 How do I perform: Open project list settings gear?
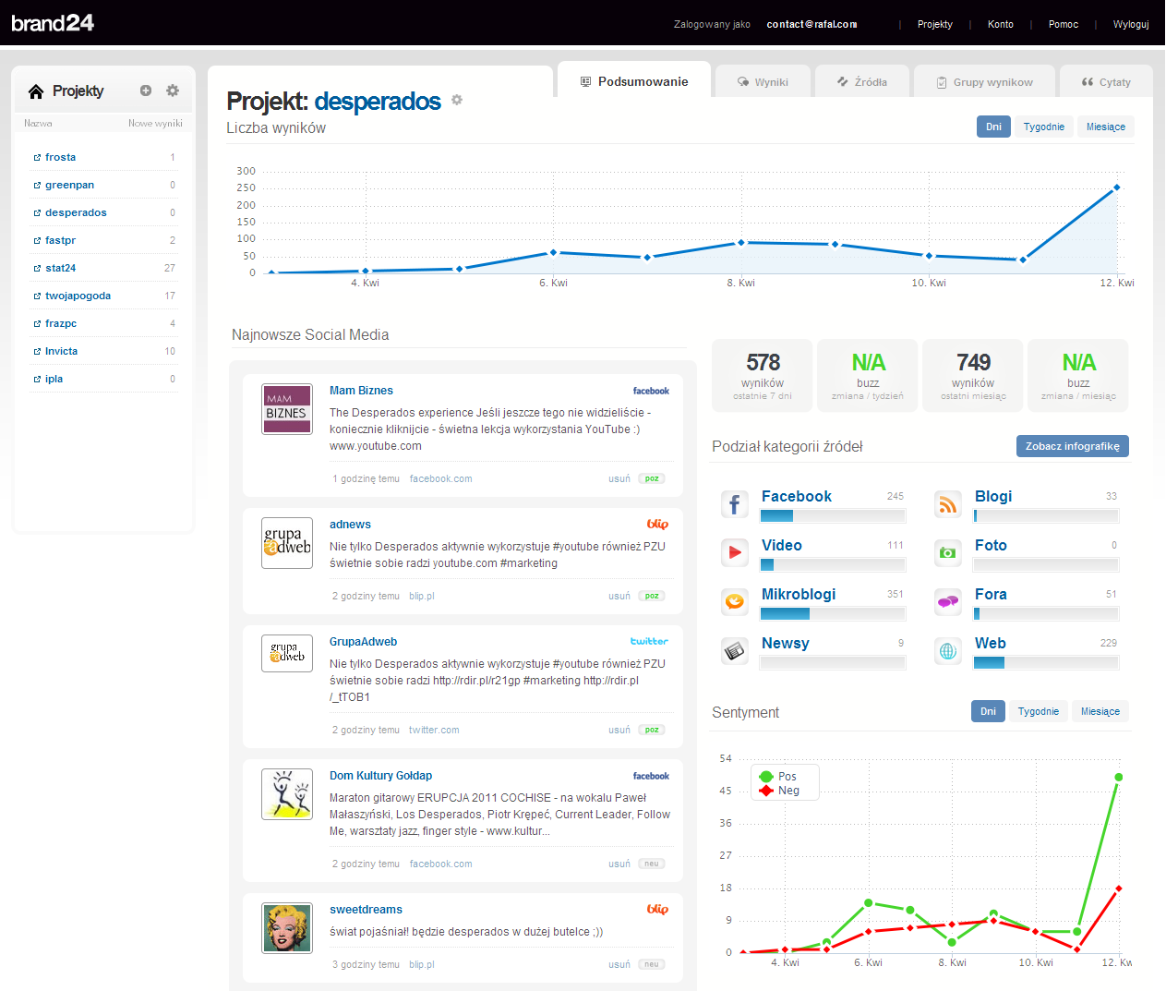coord(173,91)
